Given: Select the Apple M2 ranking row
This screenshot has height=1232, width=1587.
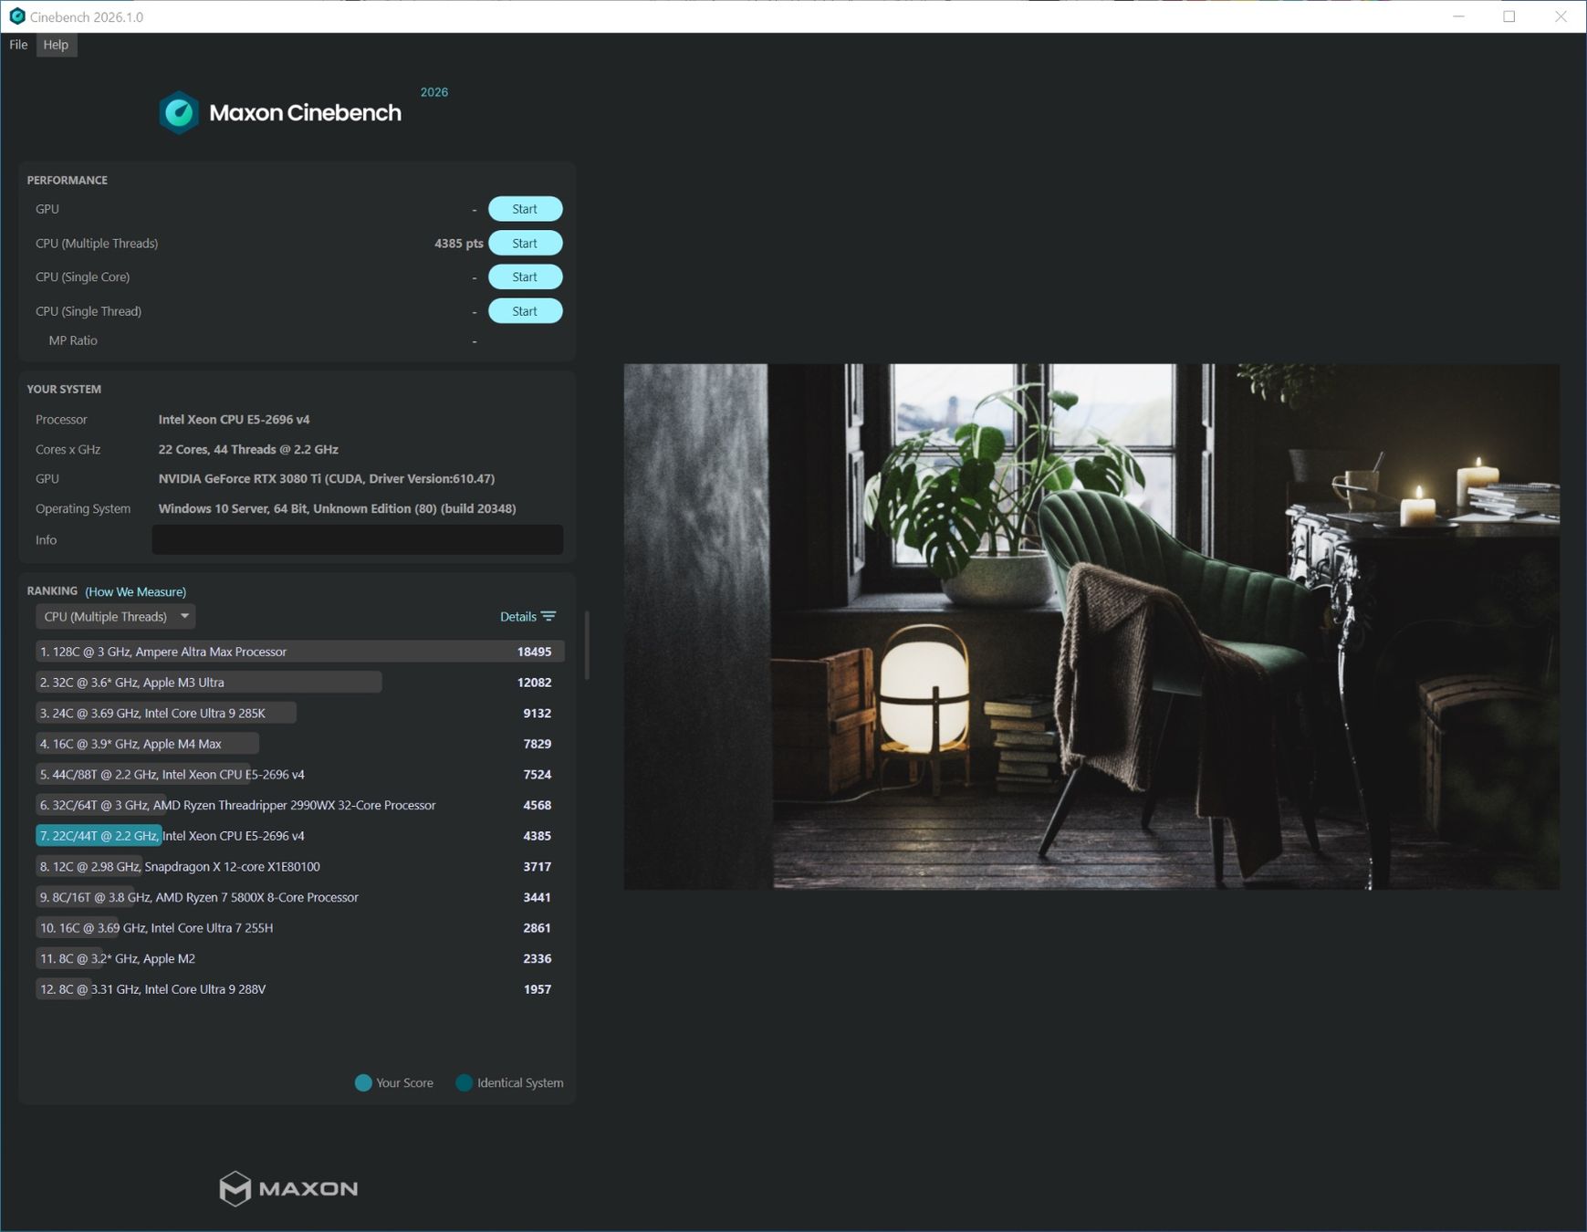Looking at the screenshot, I should [299, 958].
